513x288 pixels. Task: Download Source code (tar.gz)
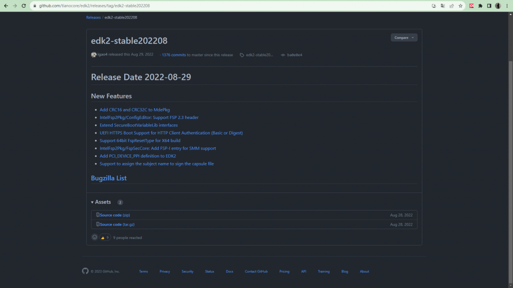[117, 224]
